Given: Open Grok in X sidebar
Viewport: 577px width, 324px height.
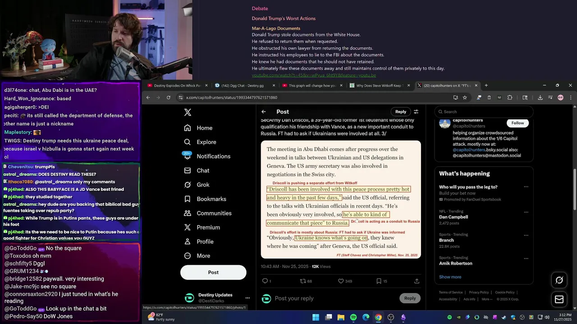Looking at the screenshot, I should pos(197,185).
